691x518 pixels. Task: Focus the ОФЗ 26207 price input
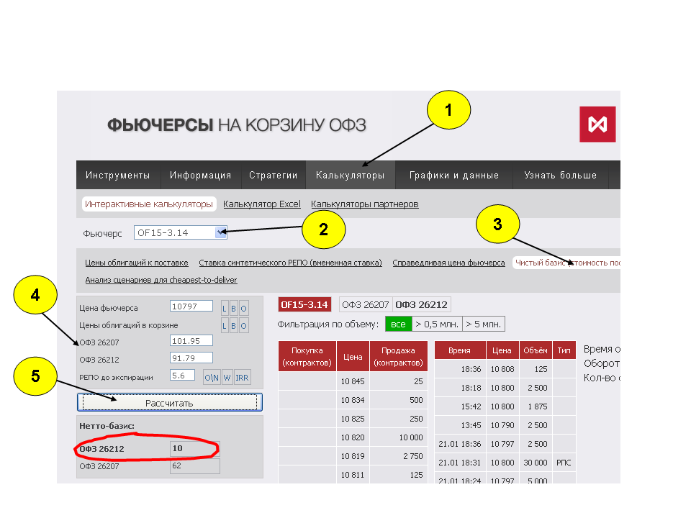tap(191, 340)
